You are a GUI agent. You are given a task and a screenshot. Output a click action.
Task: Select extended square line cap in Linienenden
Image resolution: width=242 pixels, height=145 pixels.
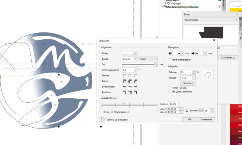pyautogui.click(x=135, y=87)
